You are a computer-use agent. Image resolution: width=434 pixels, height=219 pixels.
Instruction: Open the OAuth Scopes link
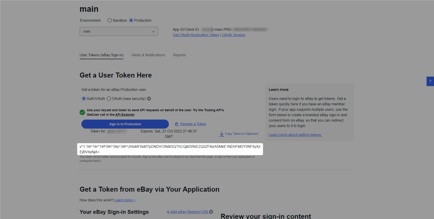tap(233, 35)
